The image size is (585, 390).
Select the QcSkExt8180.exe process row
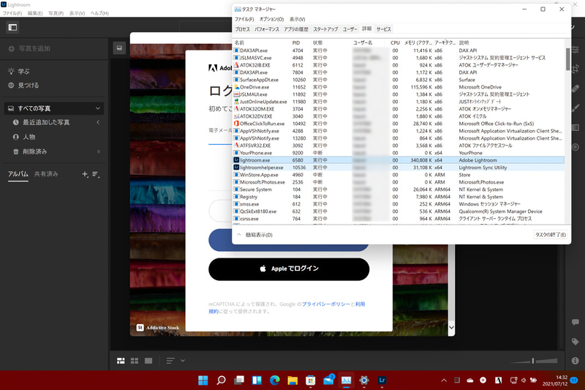point(399,211)
